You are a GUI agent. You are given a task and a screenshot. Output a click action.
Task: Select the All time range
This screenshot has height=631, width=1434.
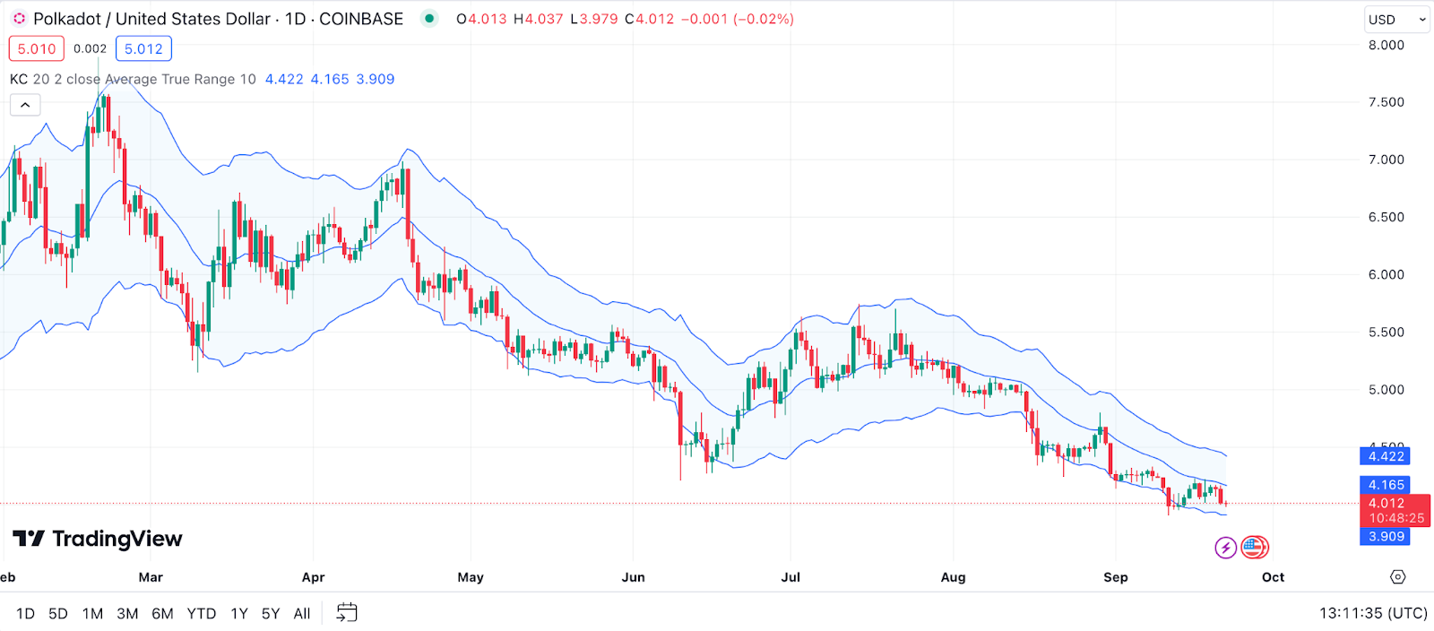point(302,614)
